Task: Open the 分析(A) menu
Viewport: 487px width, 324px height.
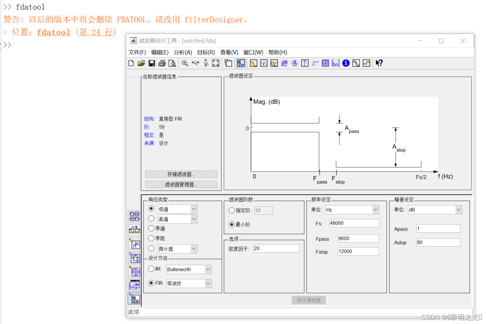Action: pyautogui.click(x=183, y=52)
